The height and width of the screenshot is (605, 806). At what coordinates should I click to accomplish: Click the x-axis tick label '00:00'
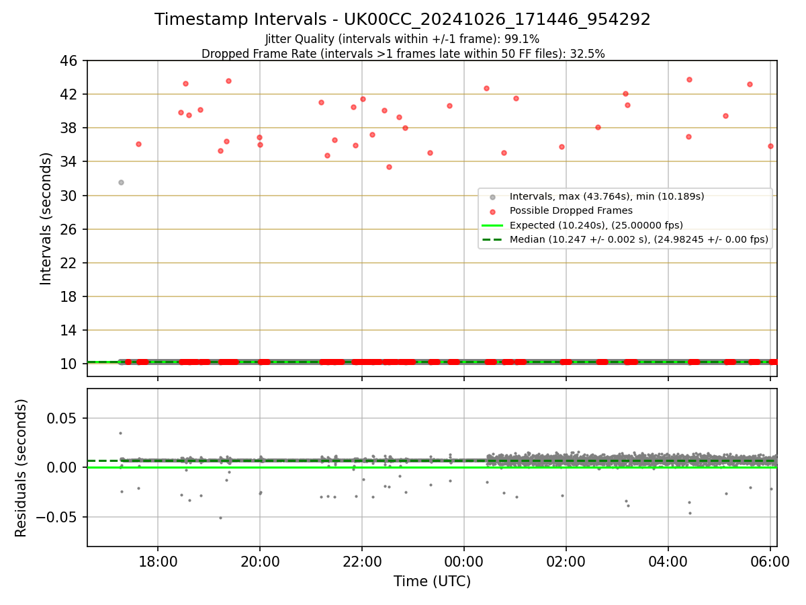click(x=464, y=561)
